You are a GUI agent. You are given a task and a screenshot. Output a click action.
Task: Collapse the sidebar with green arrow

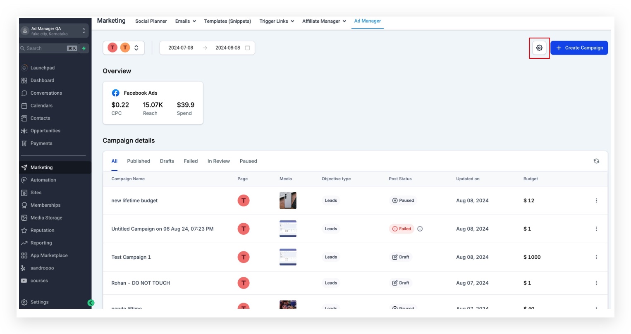coord(91,303)
